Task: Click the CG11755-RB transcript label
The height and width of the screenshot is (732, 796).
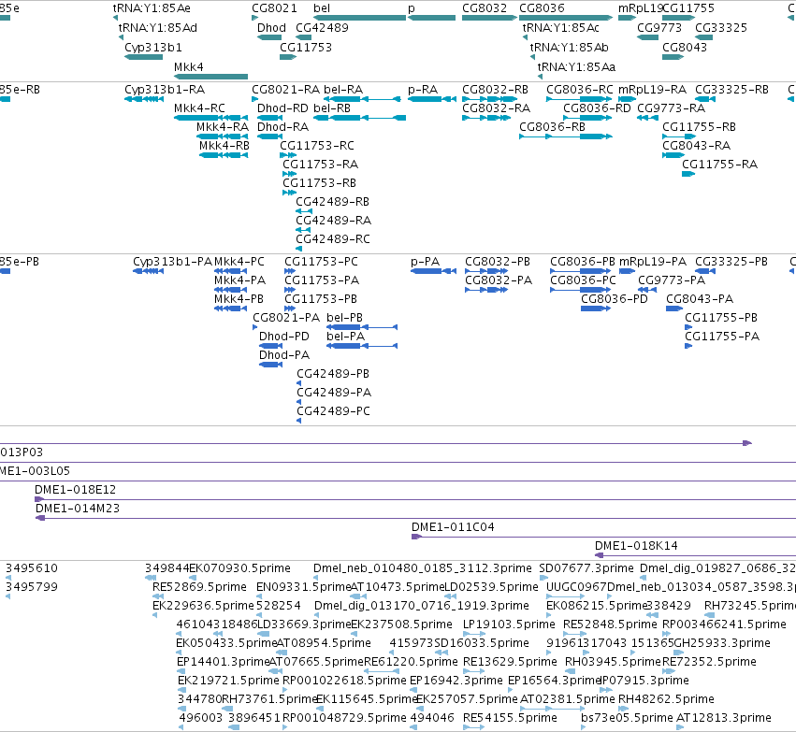Action: tap(699, 127)
